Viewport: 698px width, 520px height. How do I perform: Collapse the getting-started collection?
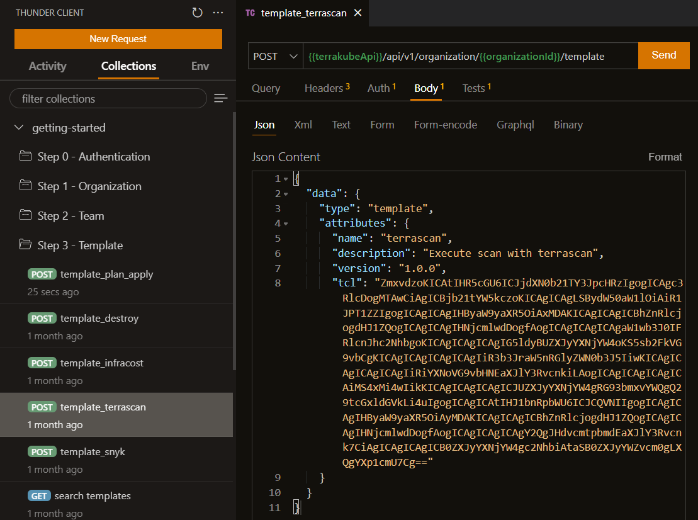tap(19, 128)
